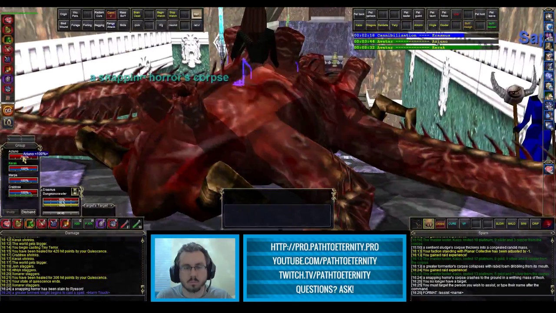Click the Cannibilization timer bar

[426, 35]
